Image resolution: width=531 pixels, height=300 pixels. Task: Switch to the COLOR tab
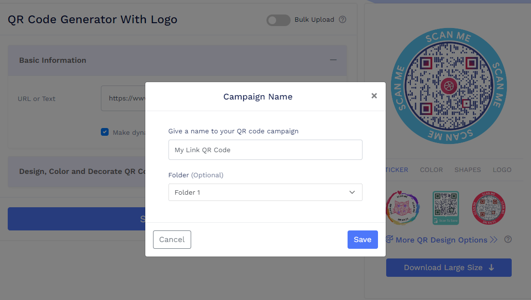(431, 170)
